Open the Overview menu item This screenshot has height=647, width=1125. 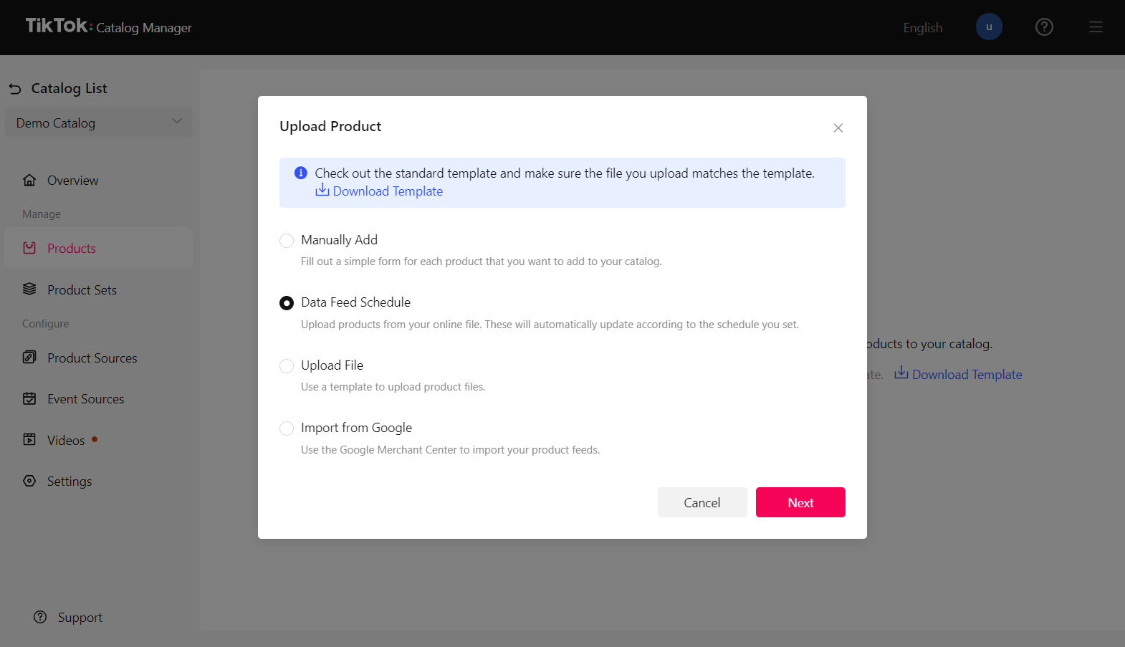coord(72,181)
